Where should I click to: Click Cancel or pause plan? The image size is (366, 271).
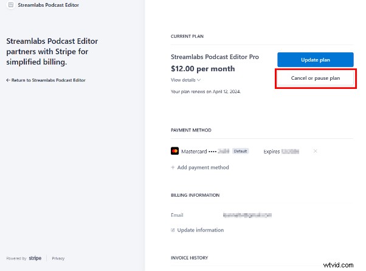pos(316,78)
